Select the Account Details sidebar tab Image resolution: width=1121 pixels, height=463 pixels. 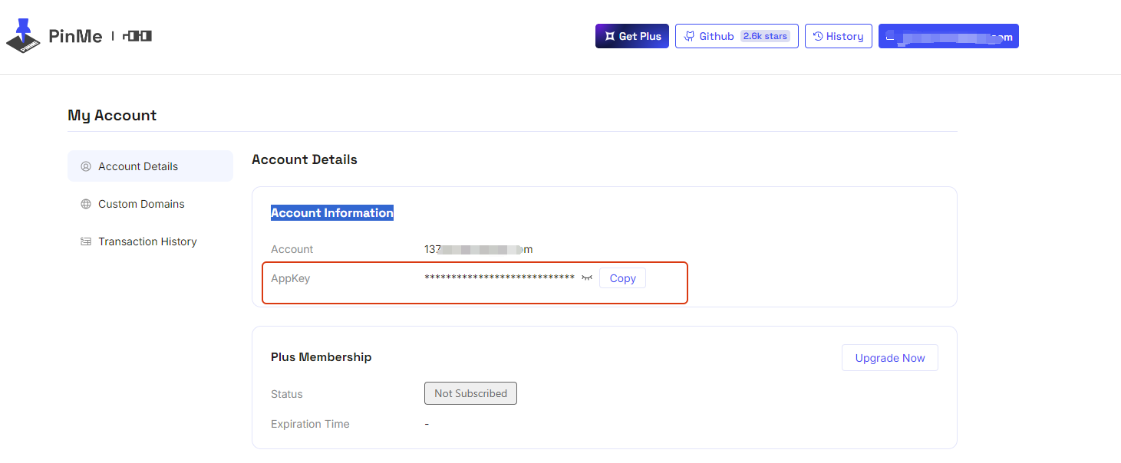coord(150,166)
